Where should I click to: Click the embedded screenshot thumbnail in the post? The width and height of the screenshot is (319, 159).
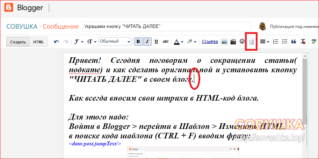tap(183, 153)
